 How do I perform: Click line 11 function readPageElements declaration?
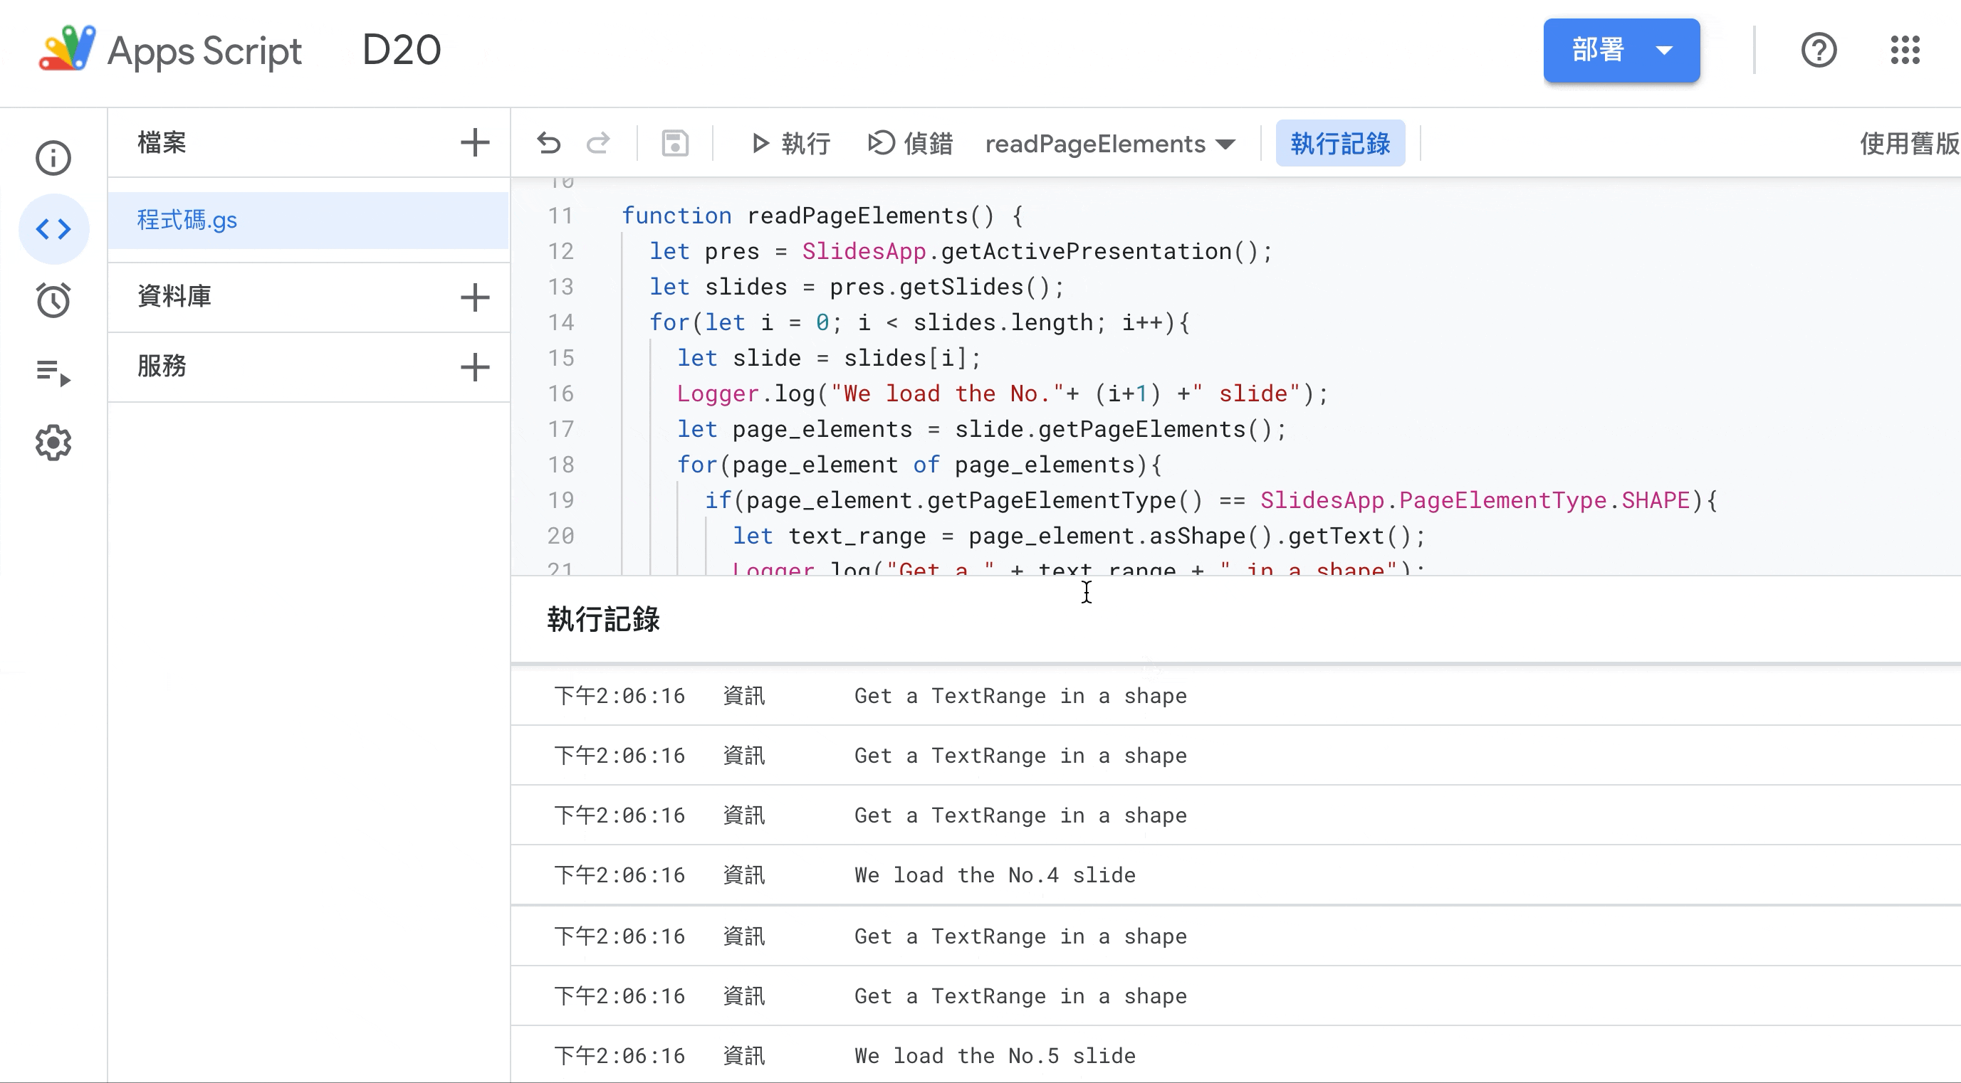(822, 216)
